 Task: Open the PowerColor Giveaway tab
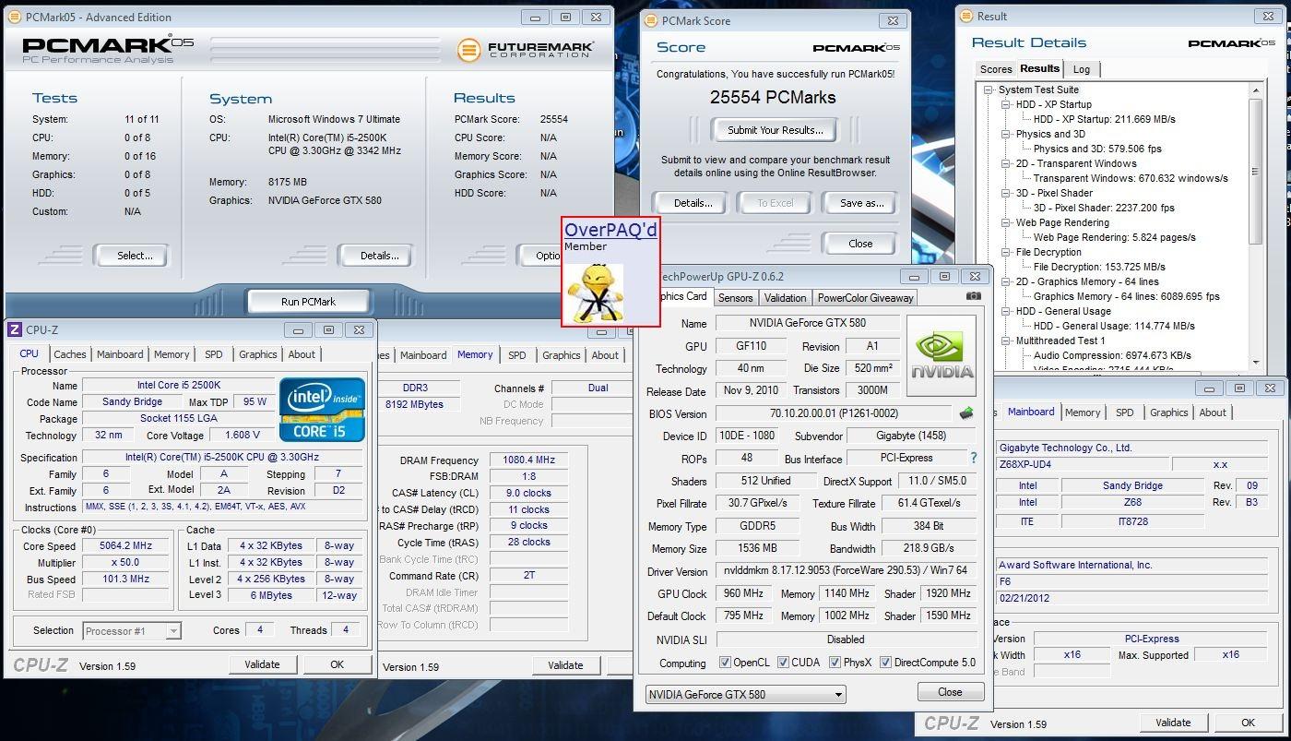coord(865,297)
